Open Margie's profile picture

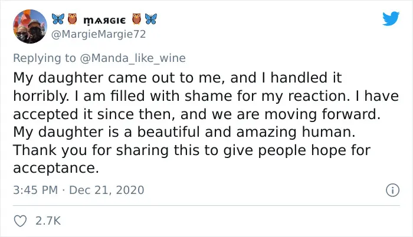tap(30, 27)
